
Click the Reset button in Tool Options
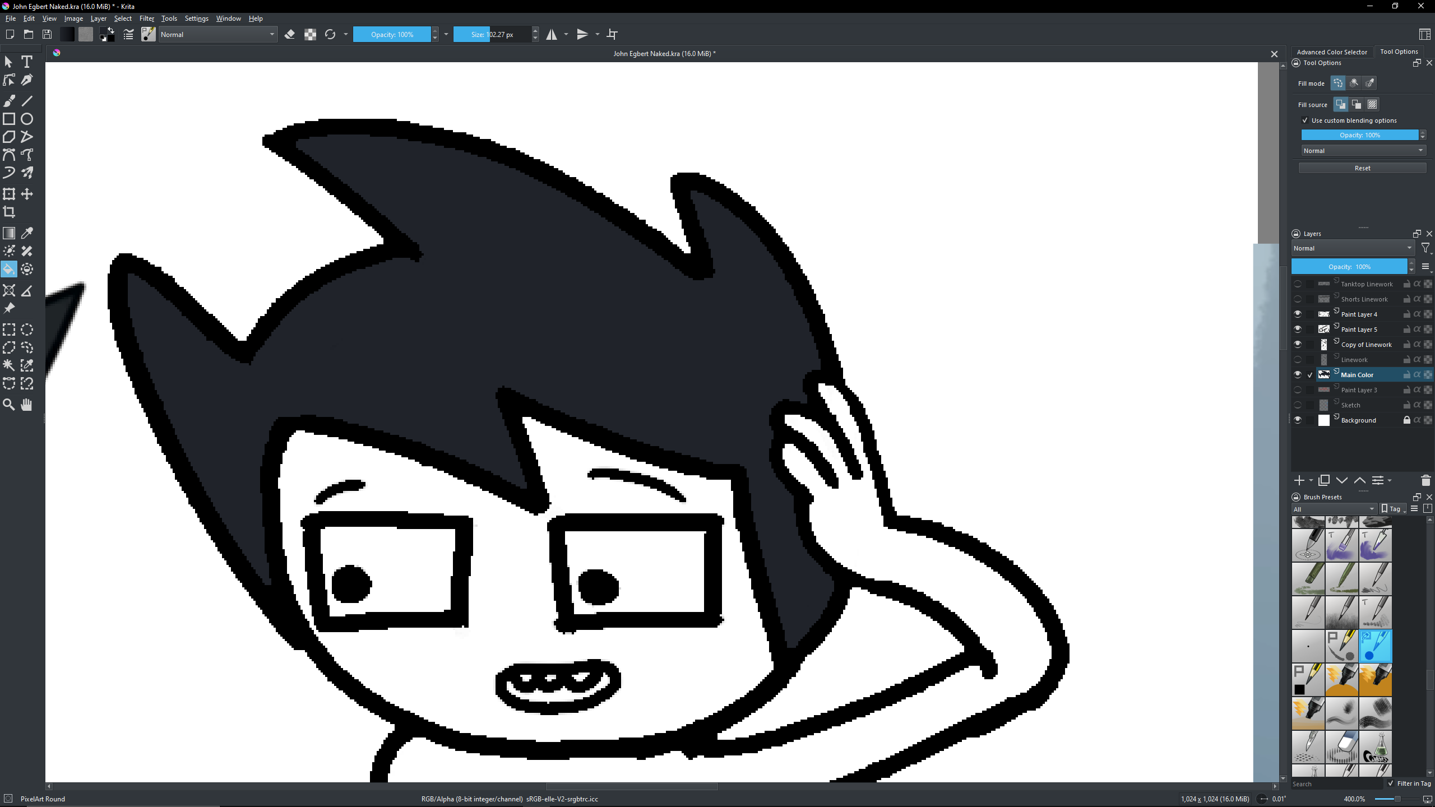1362,168
